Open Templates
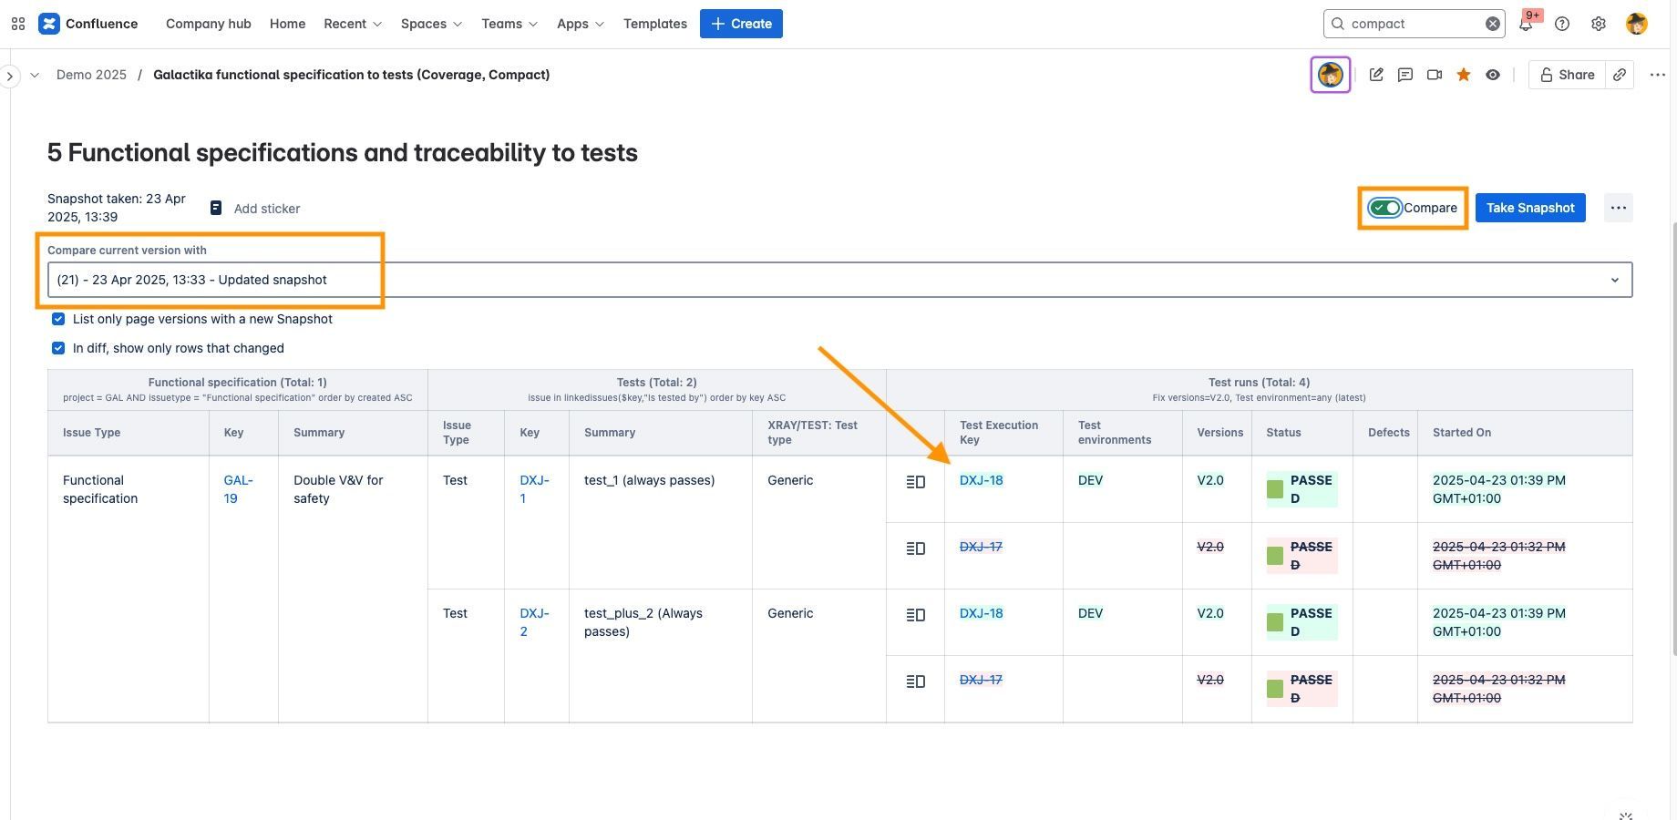 pos(655,24)
